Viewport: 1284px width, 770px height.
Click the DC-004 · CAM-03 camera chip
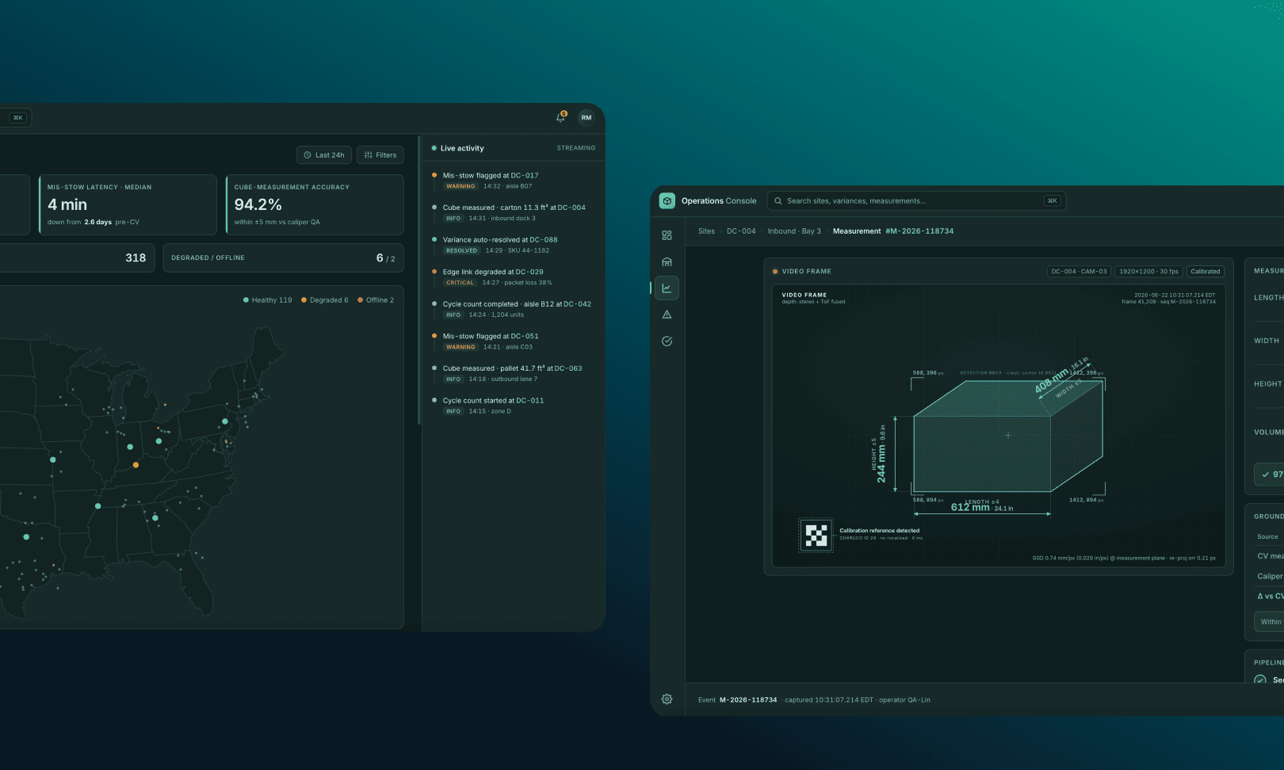click(1079, 272)
